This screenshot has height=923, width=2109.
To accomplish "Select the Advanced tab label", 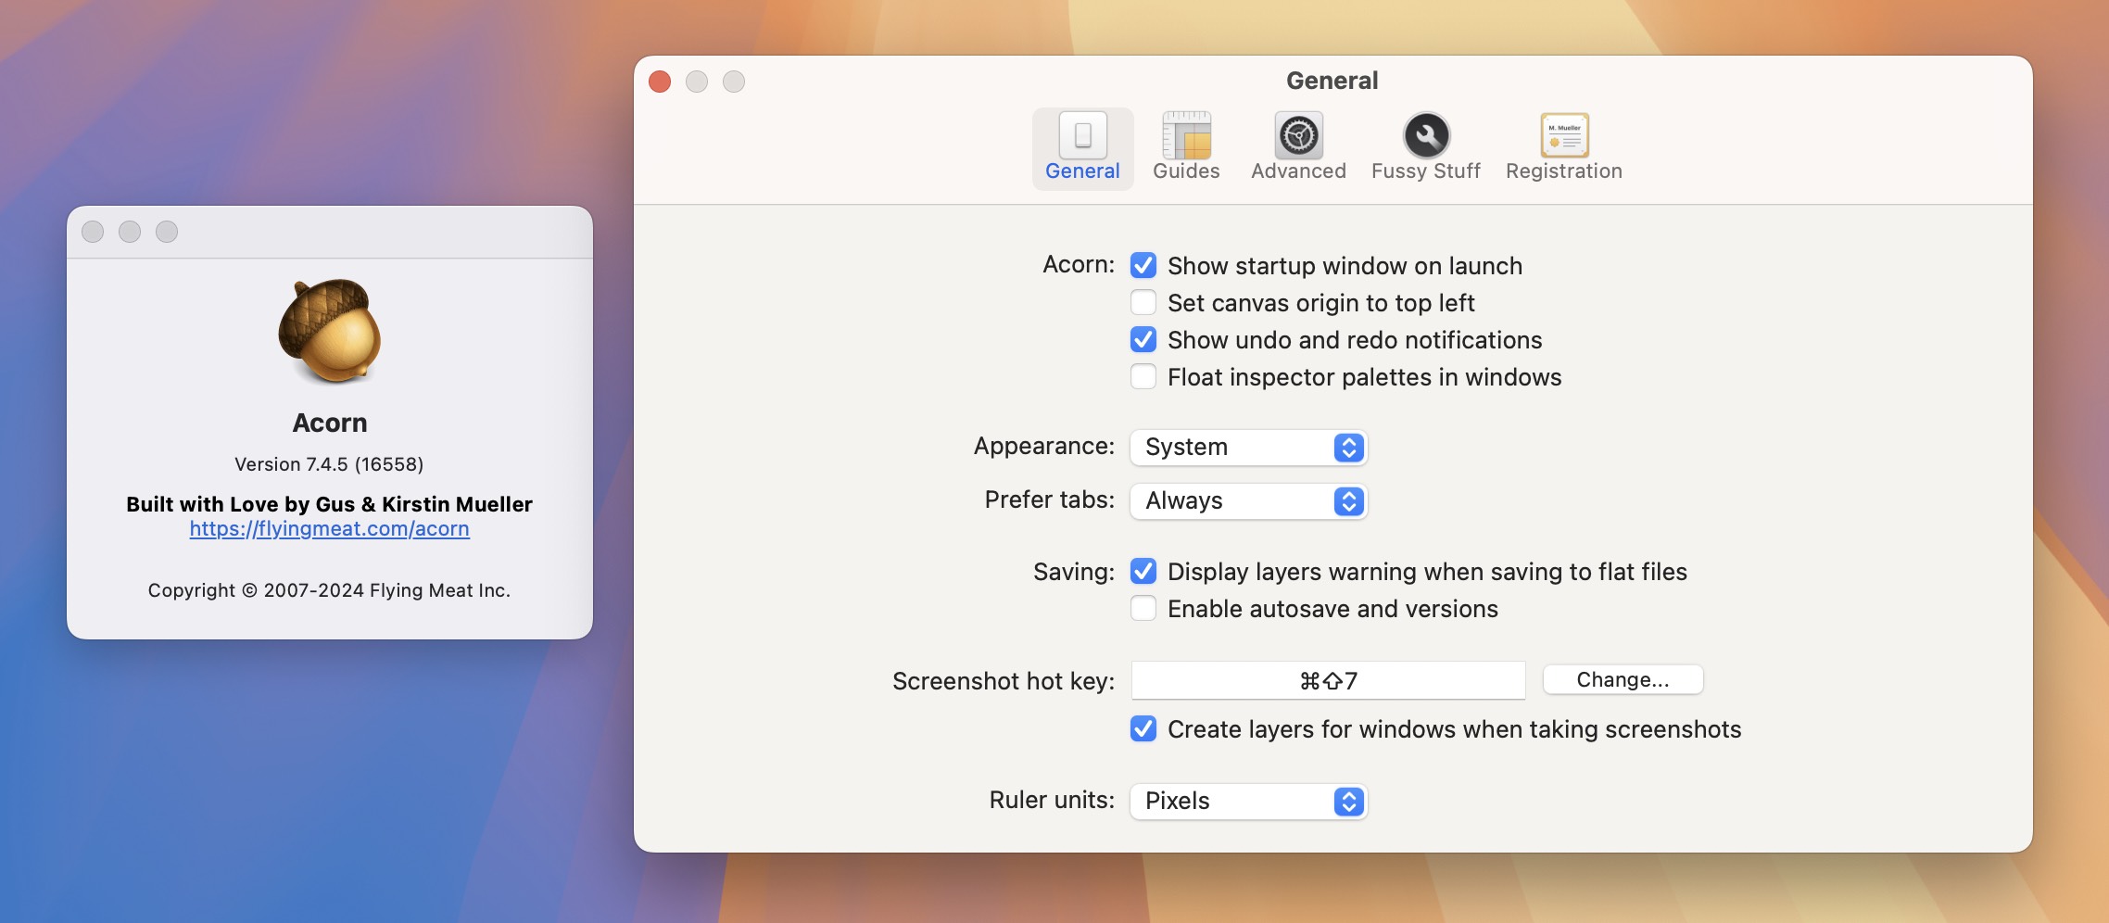I will click(1298, 171).
